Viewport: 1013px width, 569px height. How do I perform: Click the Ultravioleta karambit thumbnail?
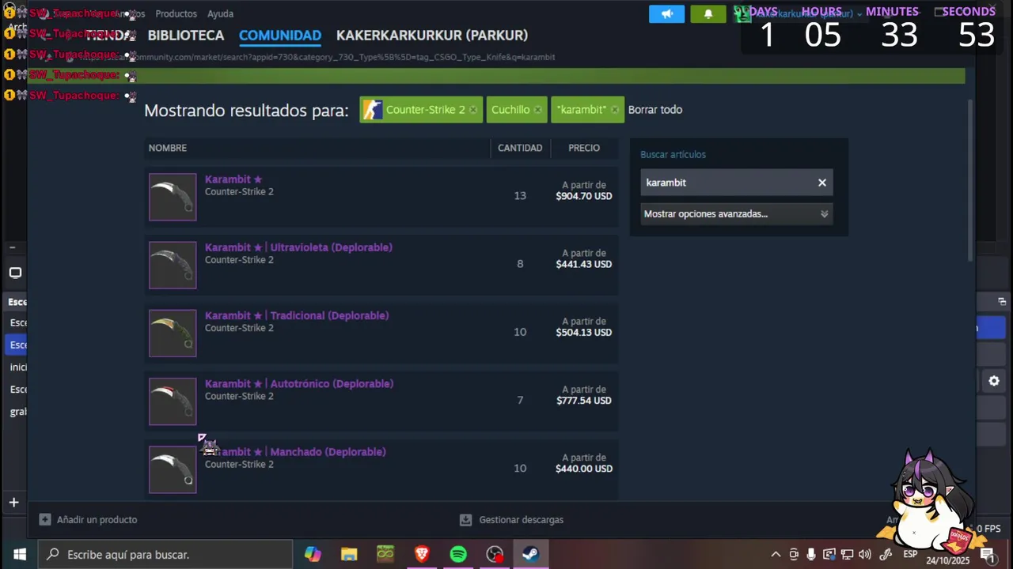(x=173, y=265)
